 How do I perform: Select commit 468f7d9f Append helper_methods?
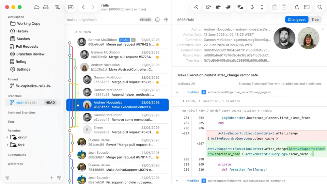[118, 92]
